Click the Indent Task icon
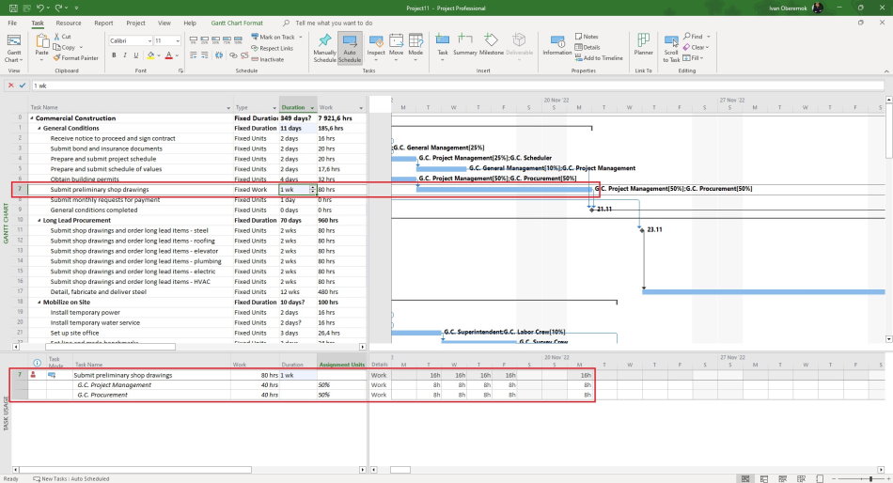893x483 pixels. [x=205, y=55]
